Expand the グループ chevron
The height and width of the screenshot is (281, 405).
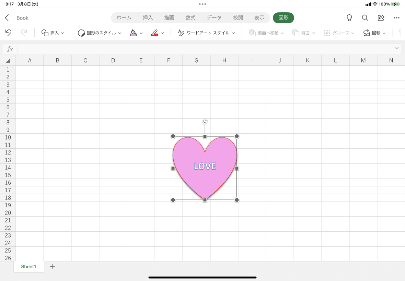tap(353, 33)
